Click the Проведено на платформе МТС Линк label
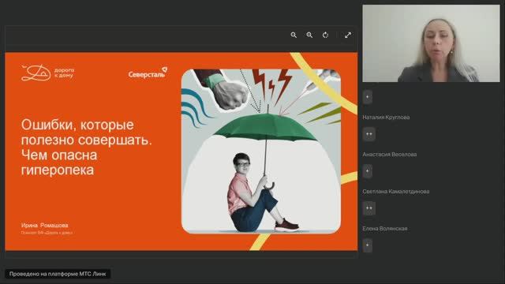The image size is (505, 284). (x=58, y=274)
